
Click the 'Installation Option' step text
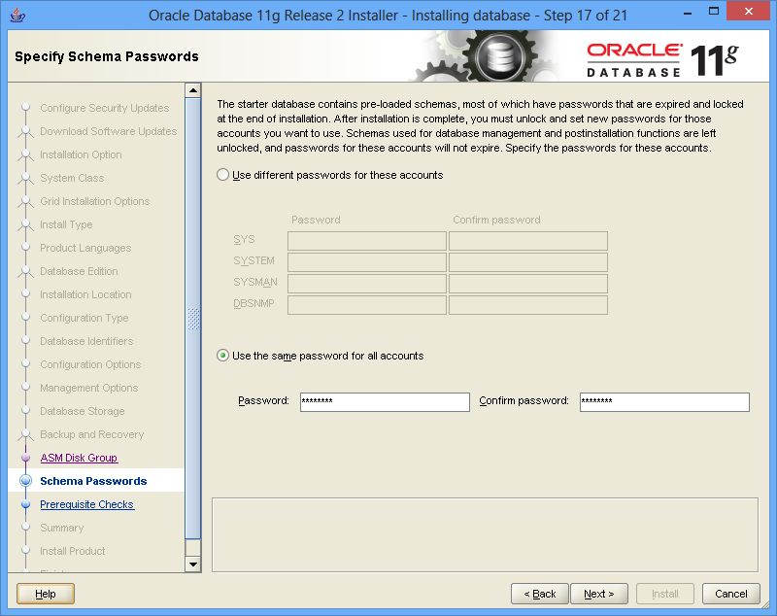tap(81, 154)
